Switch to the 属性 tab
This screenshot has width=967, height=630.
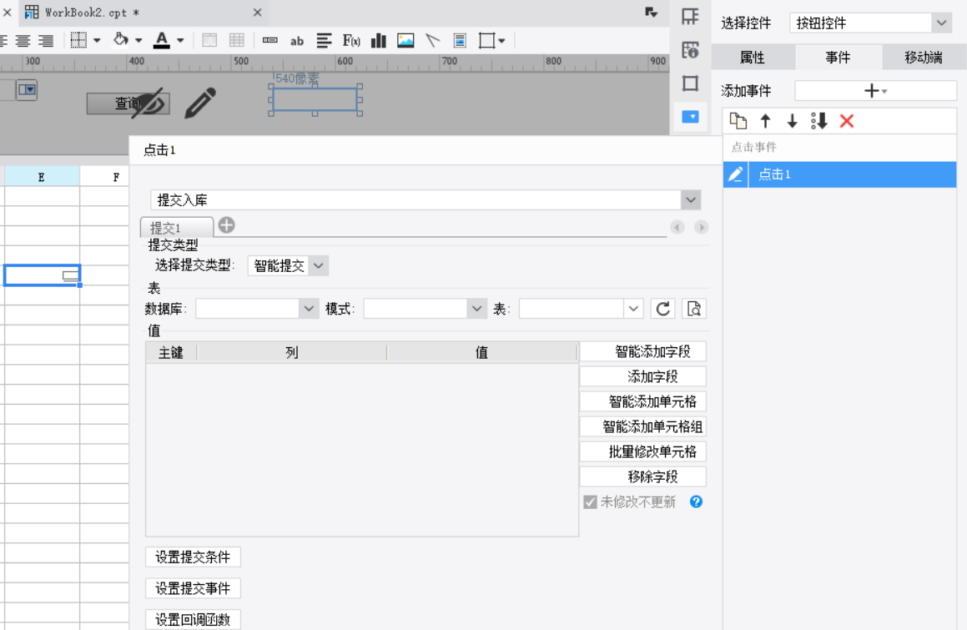click(x=753, y=58)
